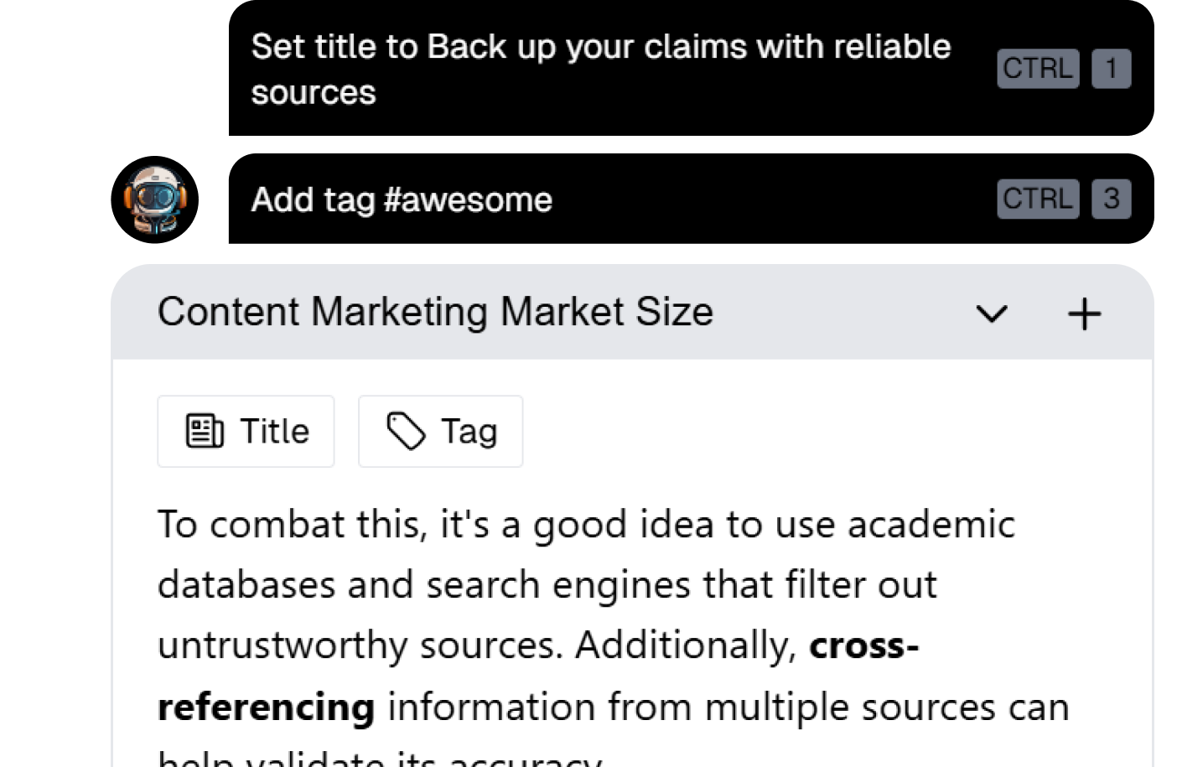Click the CTRL key badge beside Set title
This screenshot has height=767, width=1182.
(1037, 69)
